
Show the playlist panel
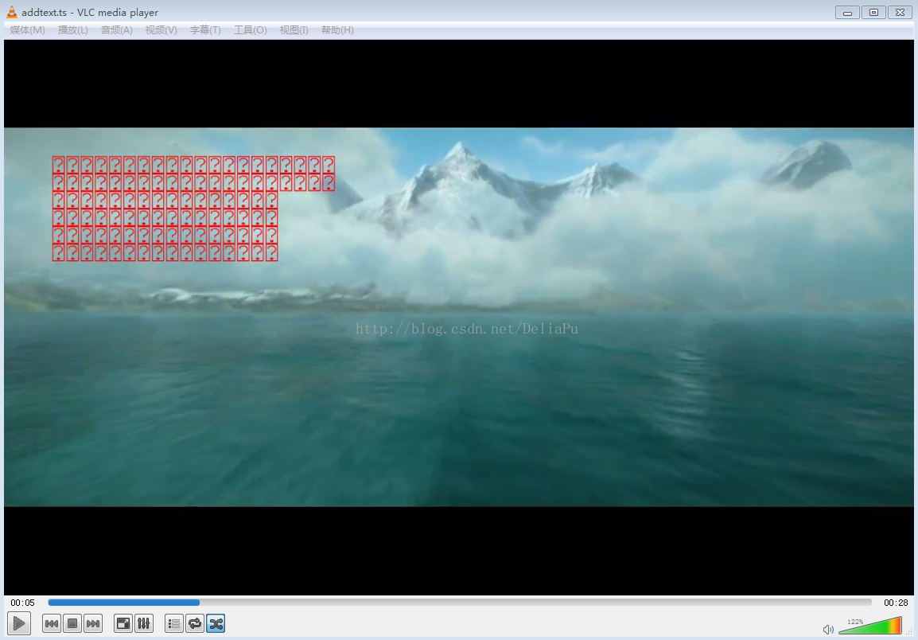(174, 623)
